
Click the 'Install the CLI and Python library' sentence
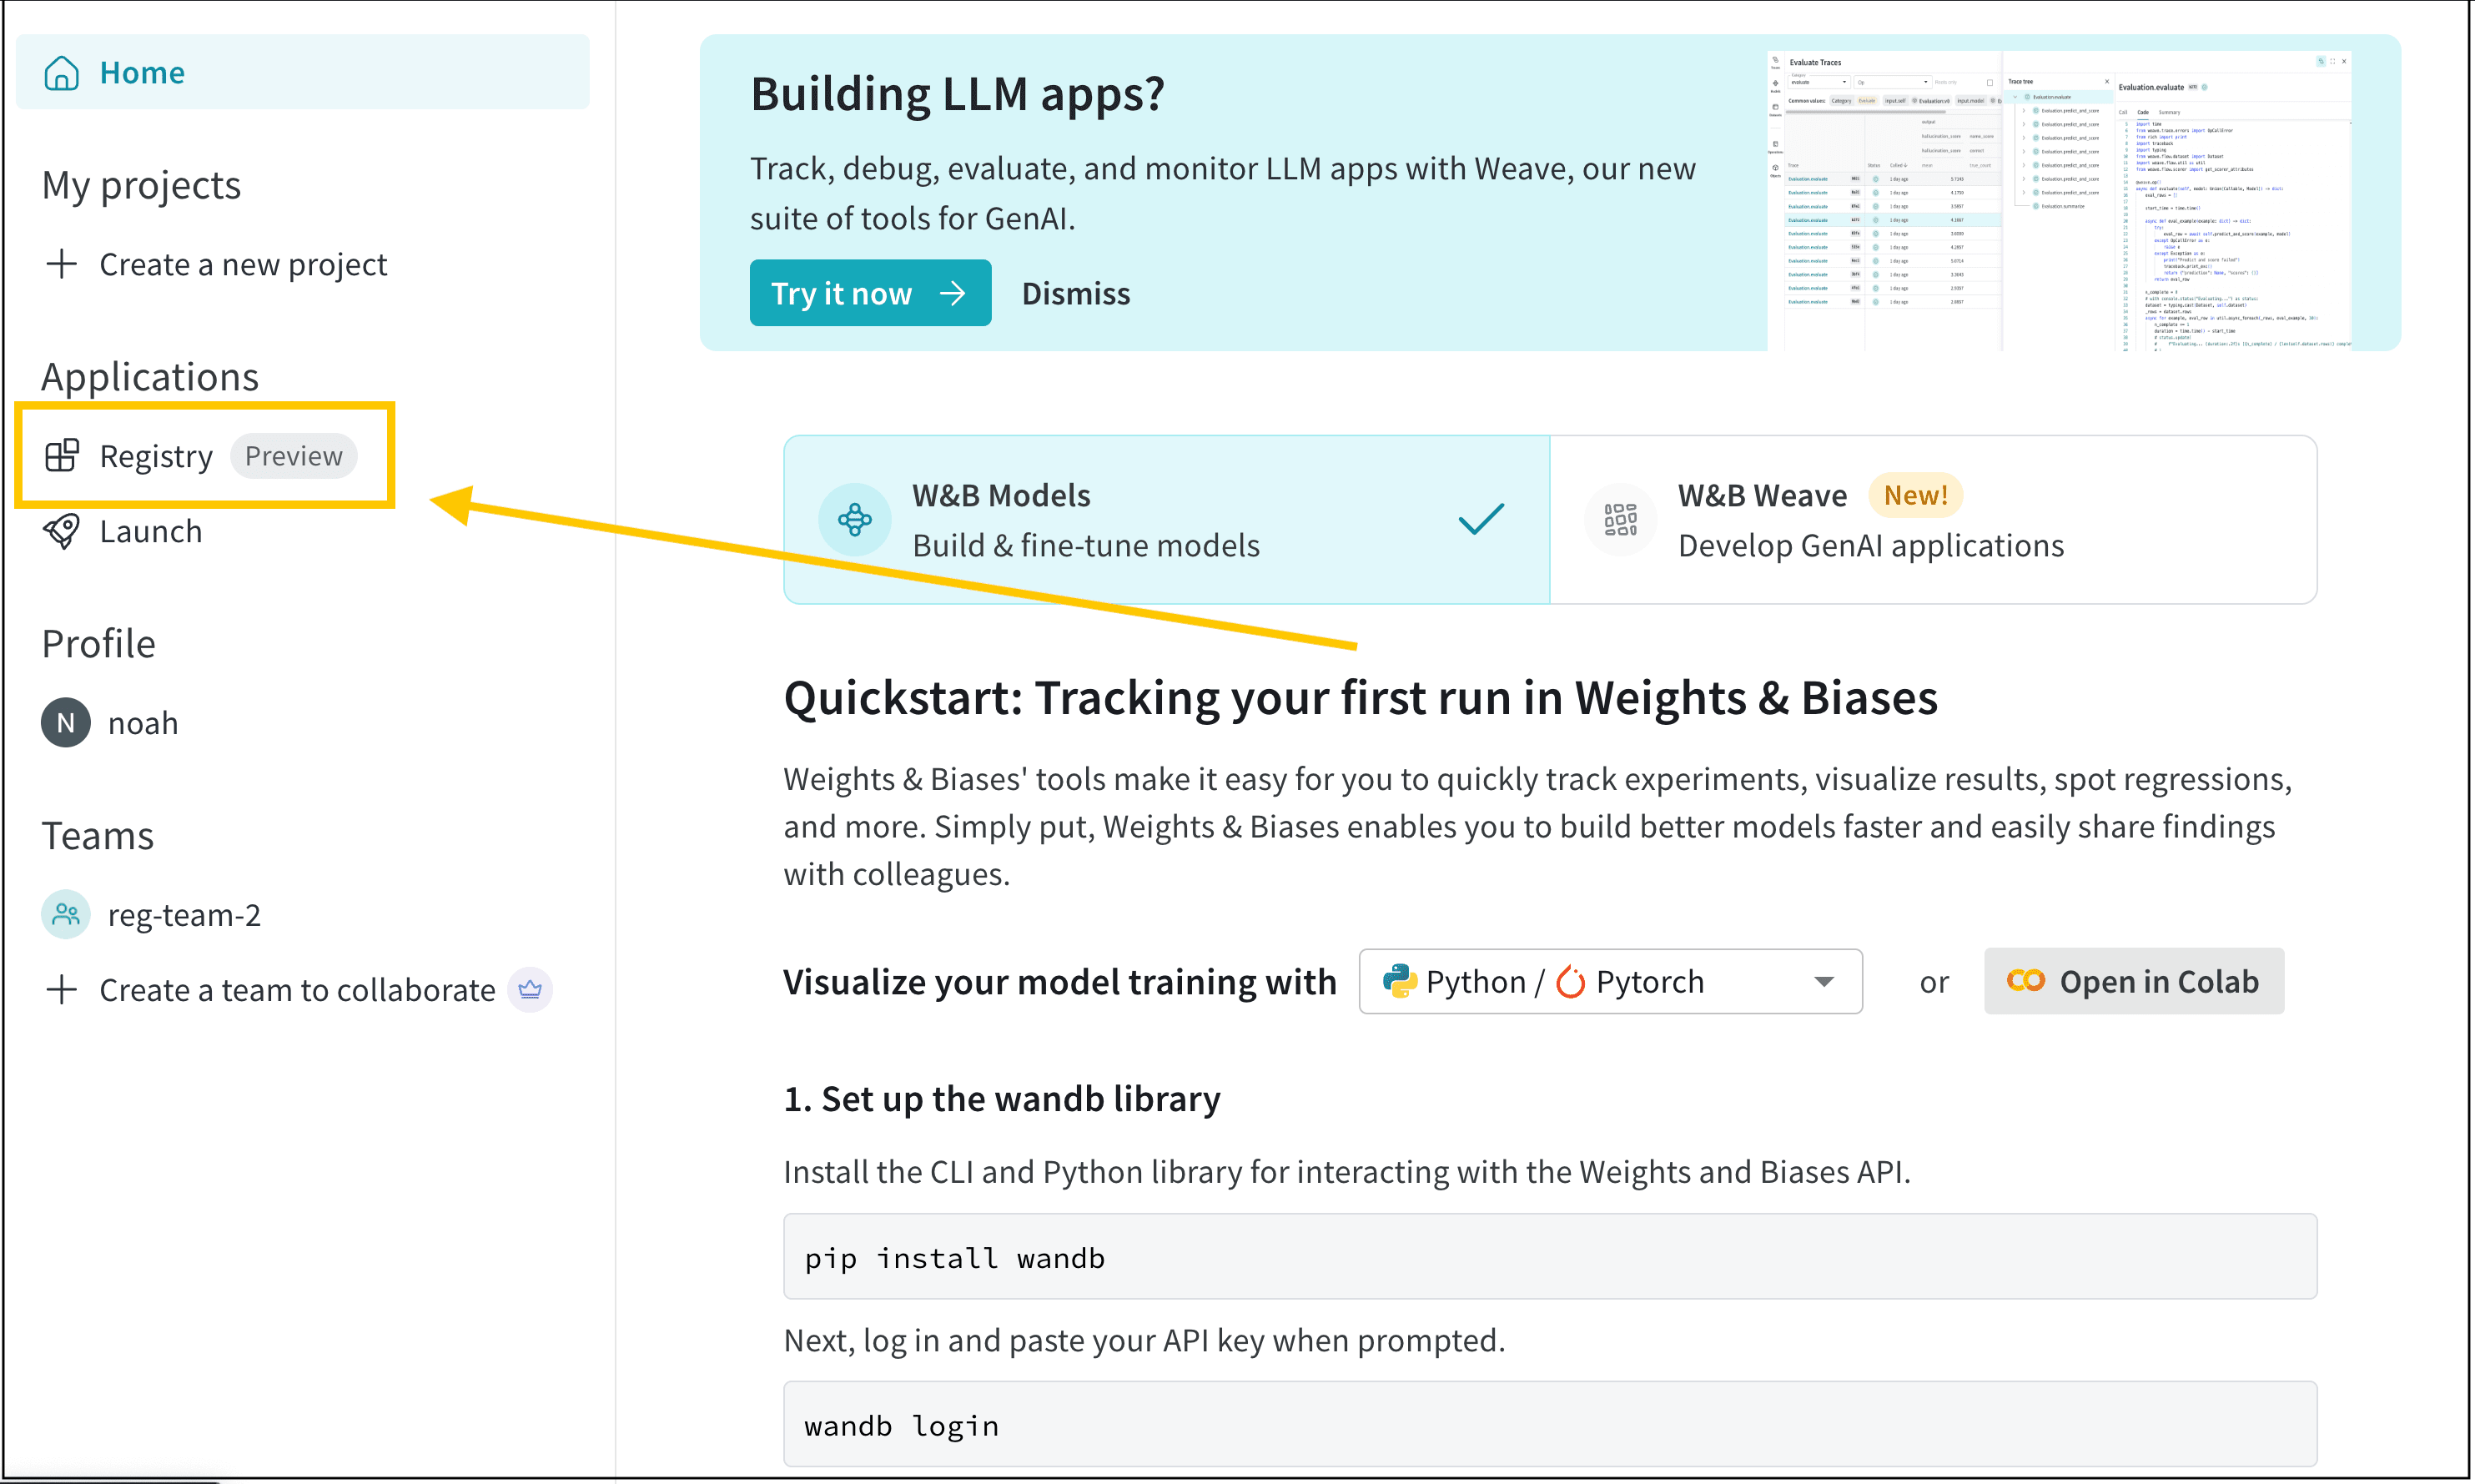1347,1171
